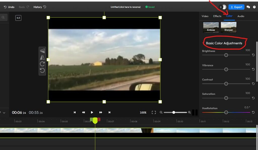Rotate the video clockwise

click(x=42, y=64)
